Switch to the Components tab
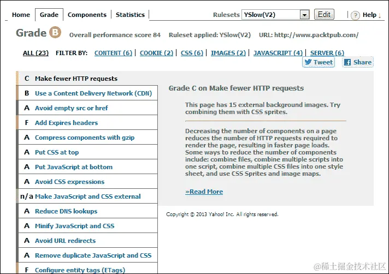The image size is (389, 274). (x=87, y=15)
